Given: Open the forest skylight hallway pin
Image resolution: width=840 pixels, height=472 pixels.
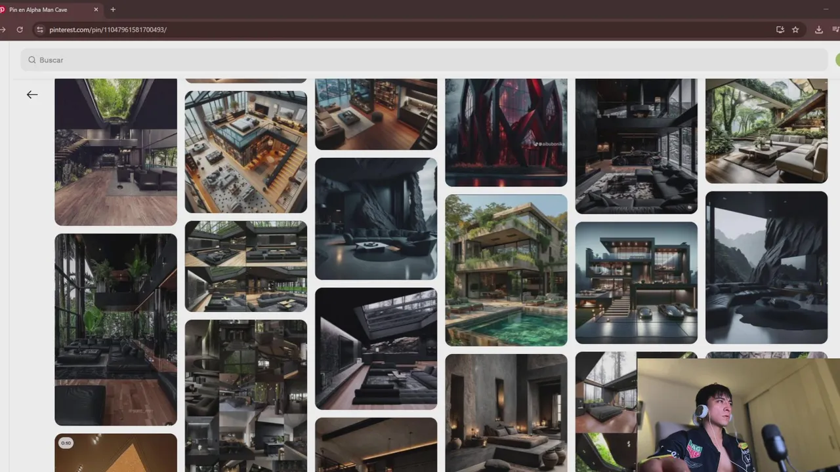Looking at the screenshot, I should tap(115, 152).
